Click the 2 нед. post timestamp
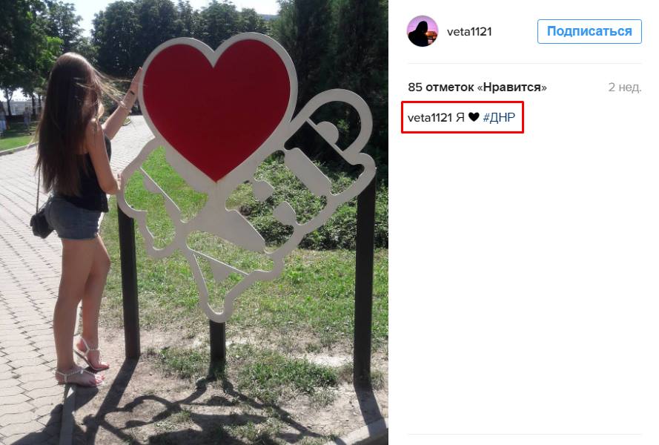Image resolution: width=659 pixels, height=445 pixels. 625,88
